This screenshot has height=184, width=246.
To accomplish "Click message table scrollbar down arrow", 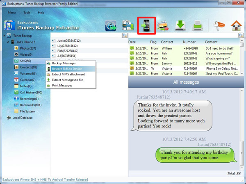I will tap(242, 73).
